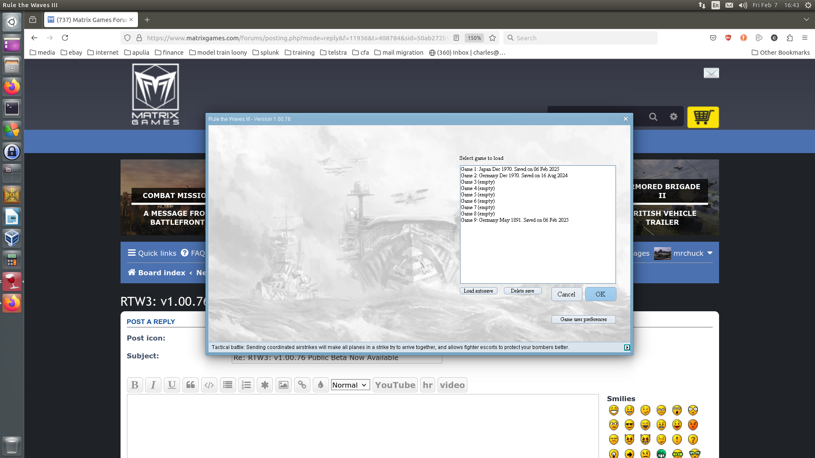Open the extensions puzzle icon
This screenshot has height=458, width=815.
click(x=790, y=38)
